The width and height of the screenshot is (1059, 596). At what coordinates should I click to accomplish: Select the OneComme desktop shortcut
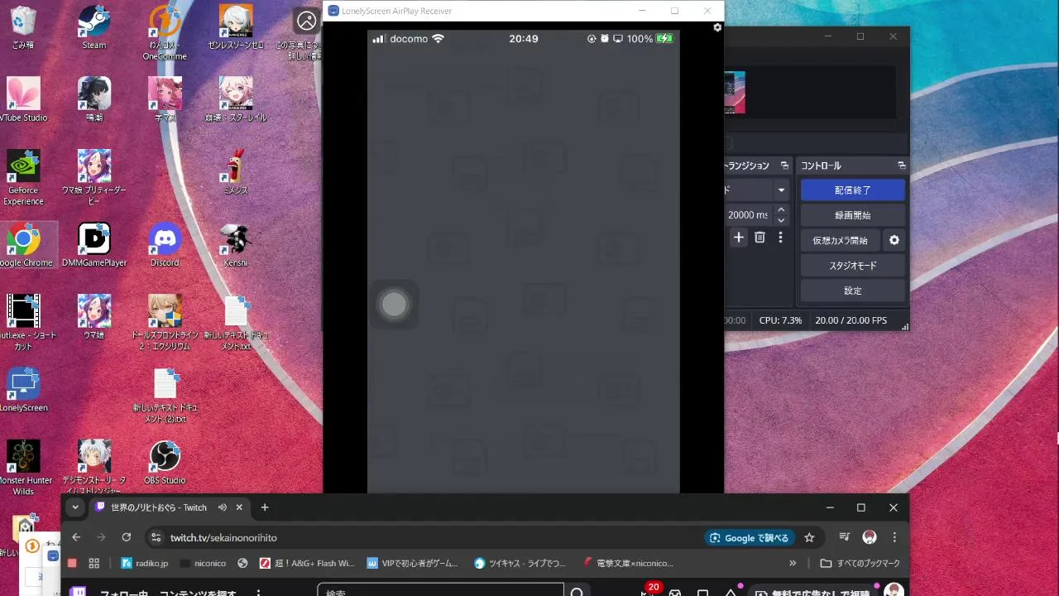[165, 33]
